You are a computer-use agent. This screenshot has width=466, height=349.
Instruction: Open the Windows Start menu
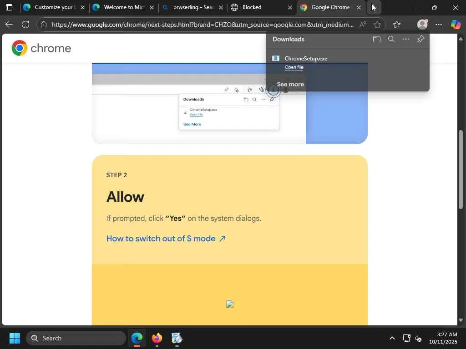15,338
